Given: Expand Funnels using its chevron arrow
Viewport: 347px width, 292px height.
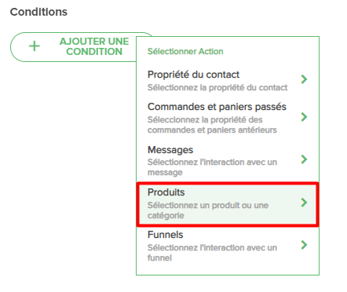Looking at the screenshot, I should [x=304, y=245].
